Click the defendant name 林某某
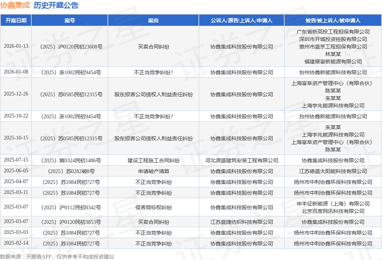 (333, 54)
